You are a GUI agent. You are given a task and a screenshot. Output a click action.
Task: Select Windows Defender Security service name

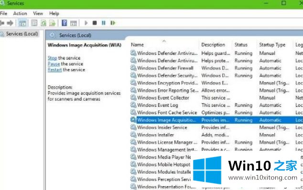coord(167,75)
